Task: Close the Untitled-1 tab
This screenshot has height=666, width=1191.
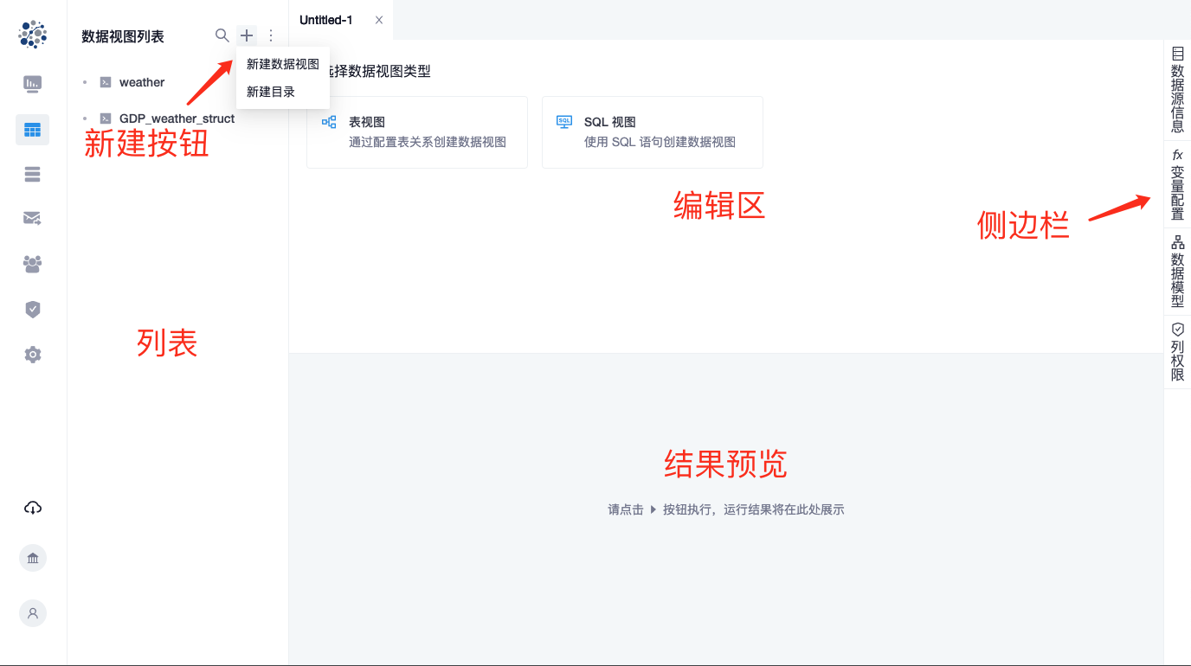Action: click(x=379, y=20)
